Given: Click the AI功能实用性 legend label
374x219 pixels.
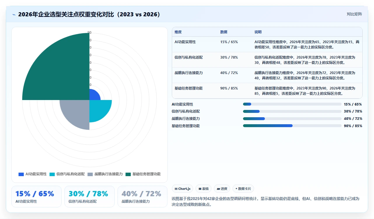Looking at the screenshot, I should [36, 174].
